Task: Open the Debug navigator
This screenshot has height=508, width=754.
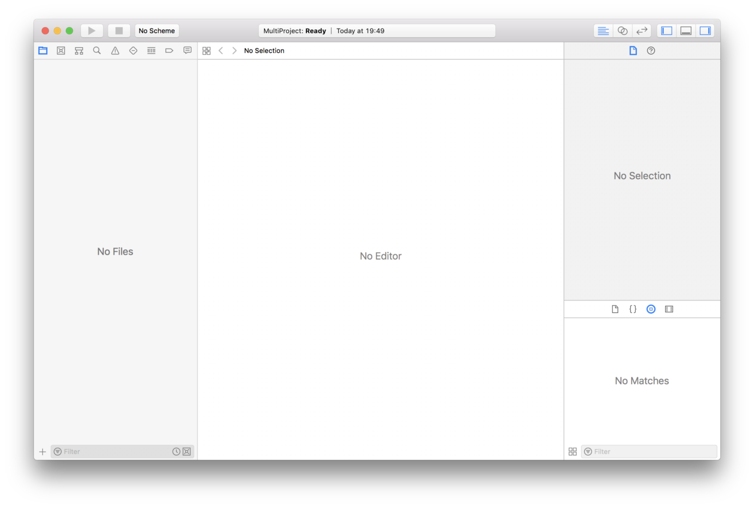Action: click(x=151, y=50)
